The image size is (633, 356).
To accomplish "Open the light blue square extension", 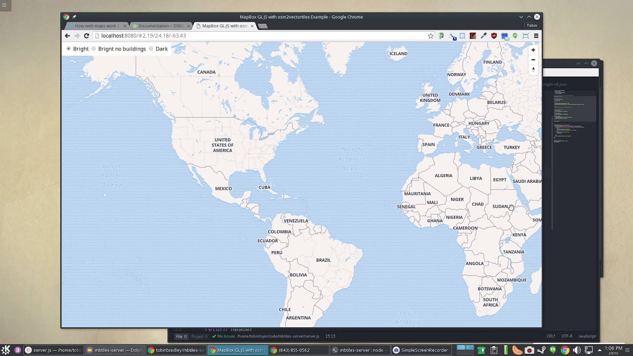I will pyautogui.click(x=462, y=36).
